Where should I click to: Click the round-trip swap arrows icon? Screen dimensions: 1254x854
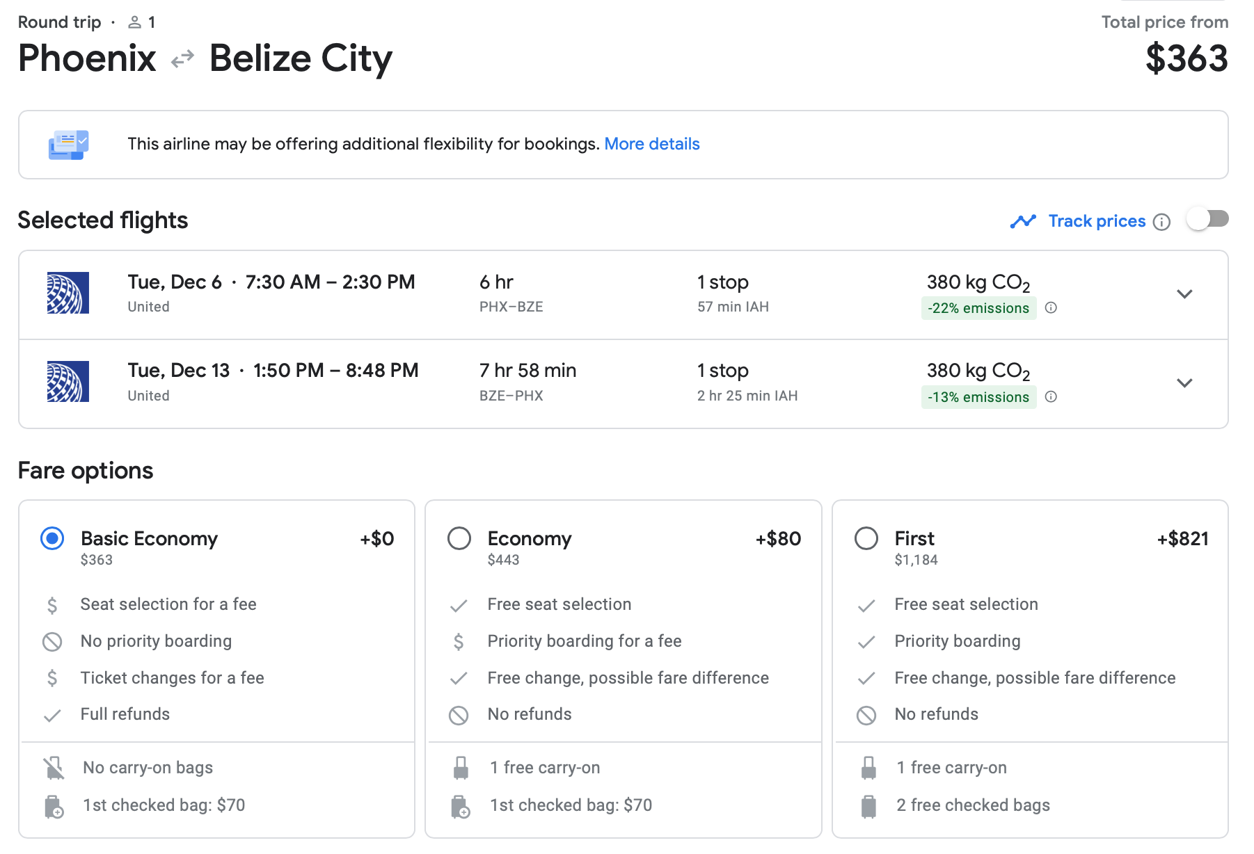182,59
